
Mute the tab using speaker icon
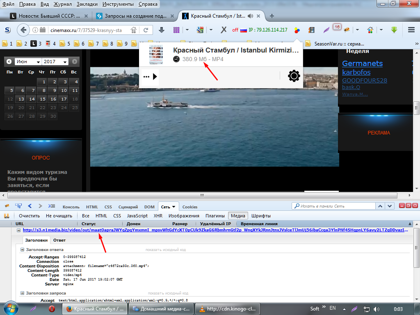249,16
